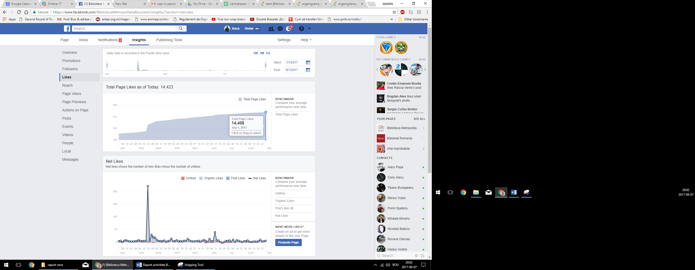Screen dimensions: 695x270
Task: Open Videos in Insights sidebar
Action: tap(67, 135)
